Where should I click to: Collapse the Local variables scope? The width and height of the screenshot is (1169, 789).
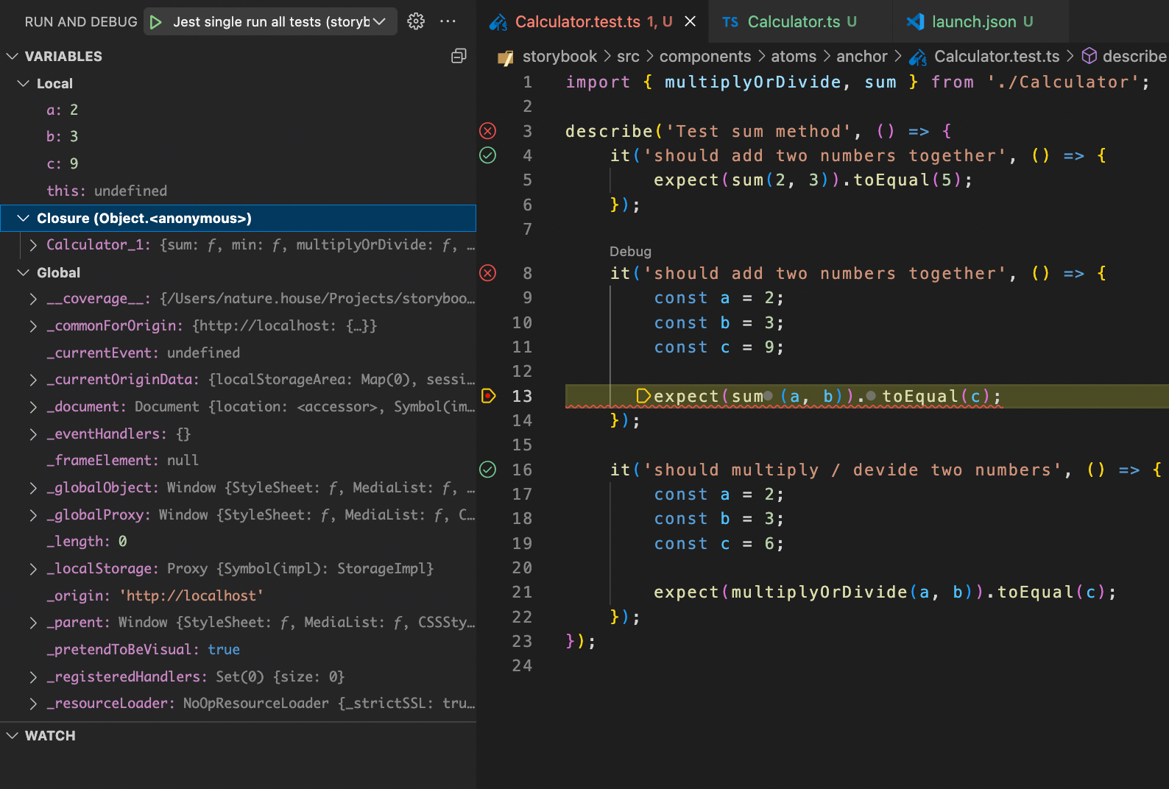click(x=24, y=83)
